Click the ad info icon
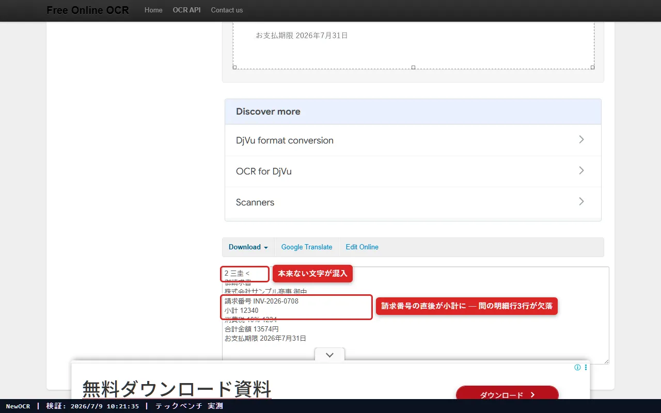661x413 pixels. [x=578, y=368]
